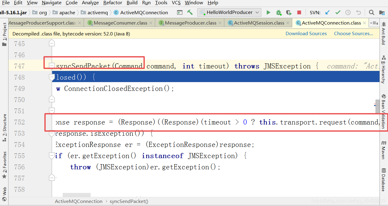Click the SVN commit checkmark

click(338, 12)
